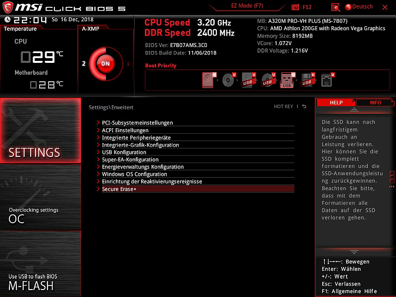Viewport: 396px width, 297px height.
Task: Click the Temperature panel heading
Action: pos(20,29)
